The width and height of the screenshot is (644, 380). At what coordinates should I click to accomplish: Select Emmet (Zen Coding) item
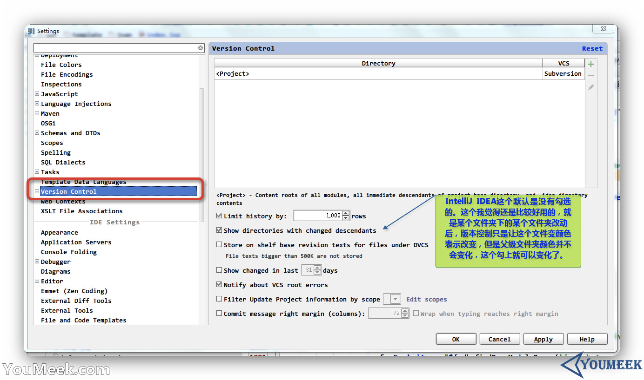point(74,291)
